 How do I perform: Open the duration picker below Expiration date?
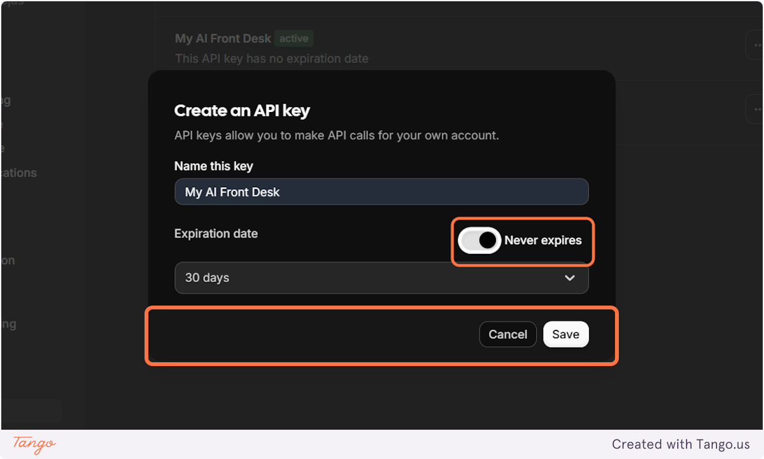pos(381,278)
